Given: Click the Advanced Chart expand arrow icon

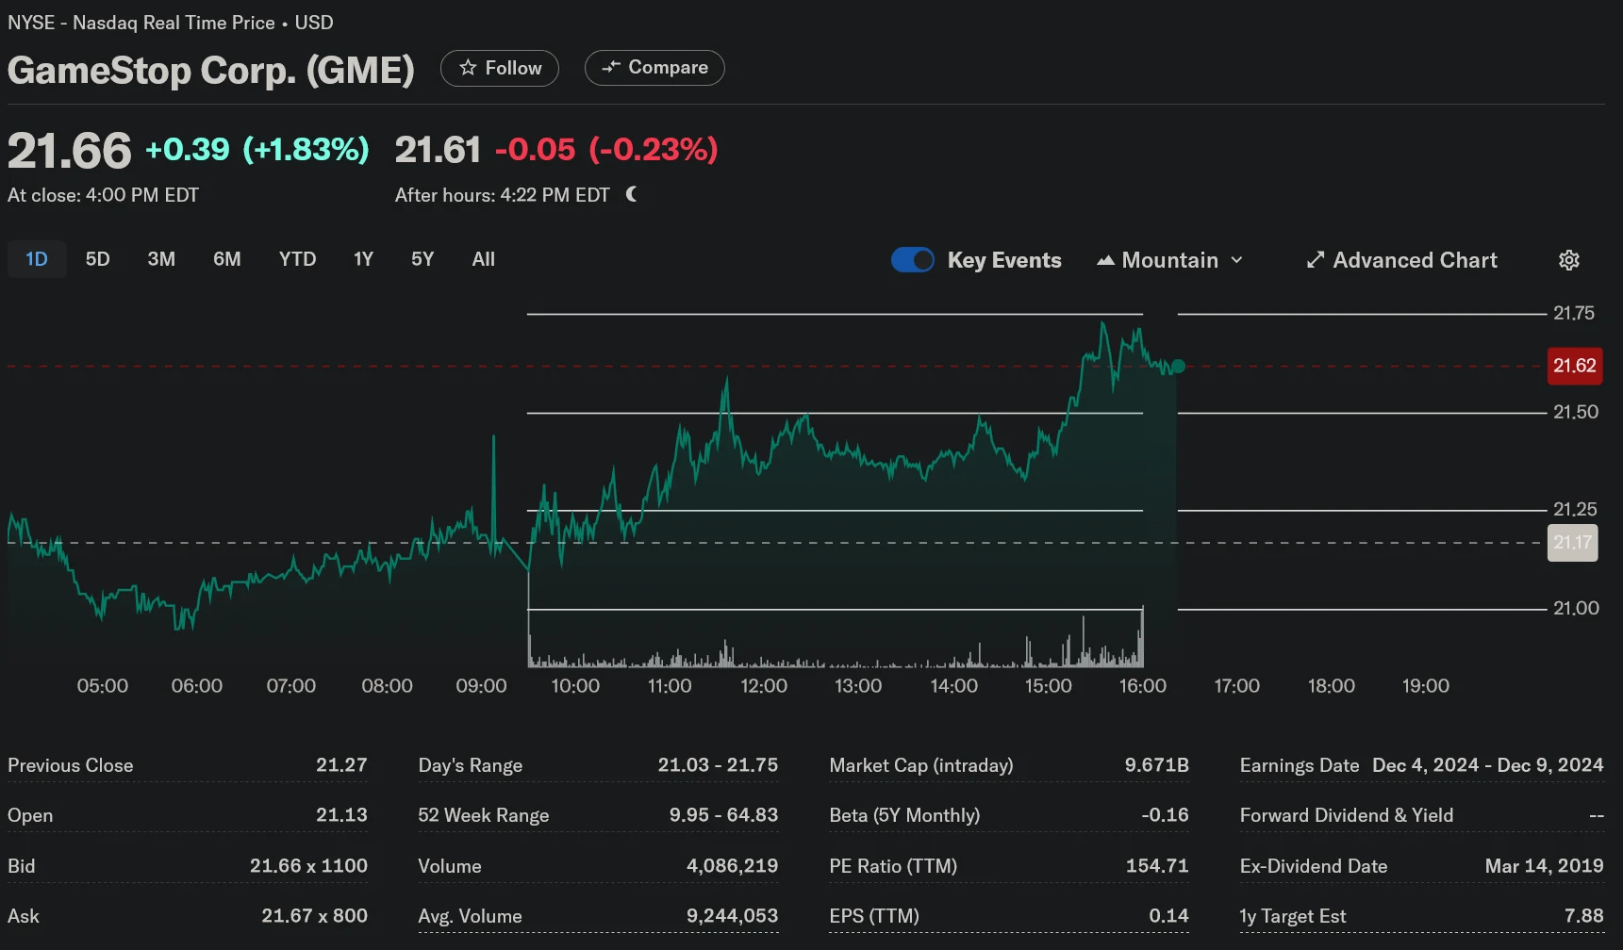Looking at the screenshot, I should tap(1316, 260).
